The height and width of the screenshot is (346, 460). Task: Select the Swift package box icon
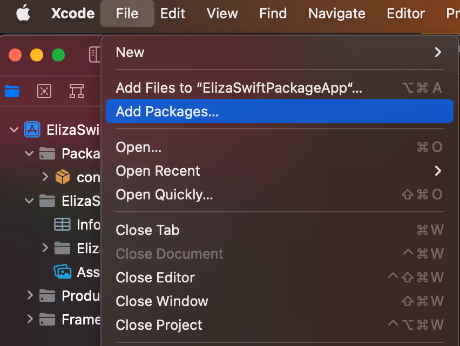tap(62, 177)
